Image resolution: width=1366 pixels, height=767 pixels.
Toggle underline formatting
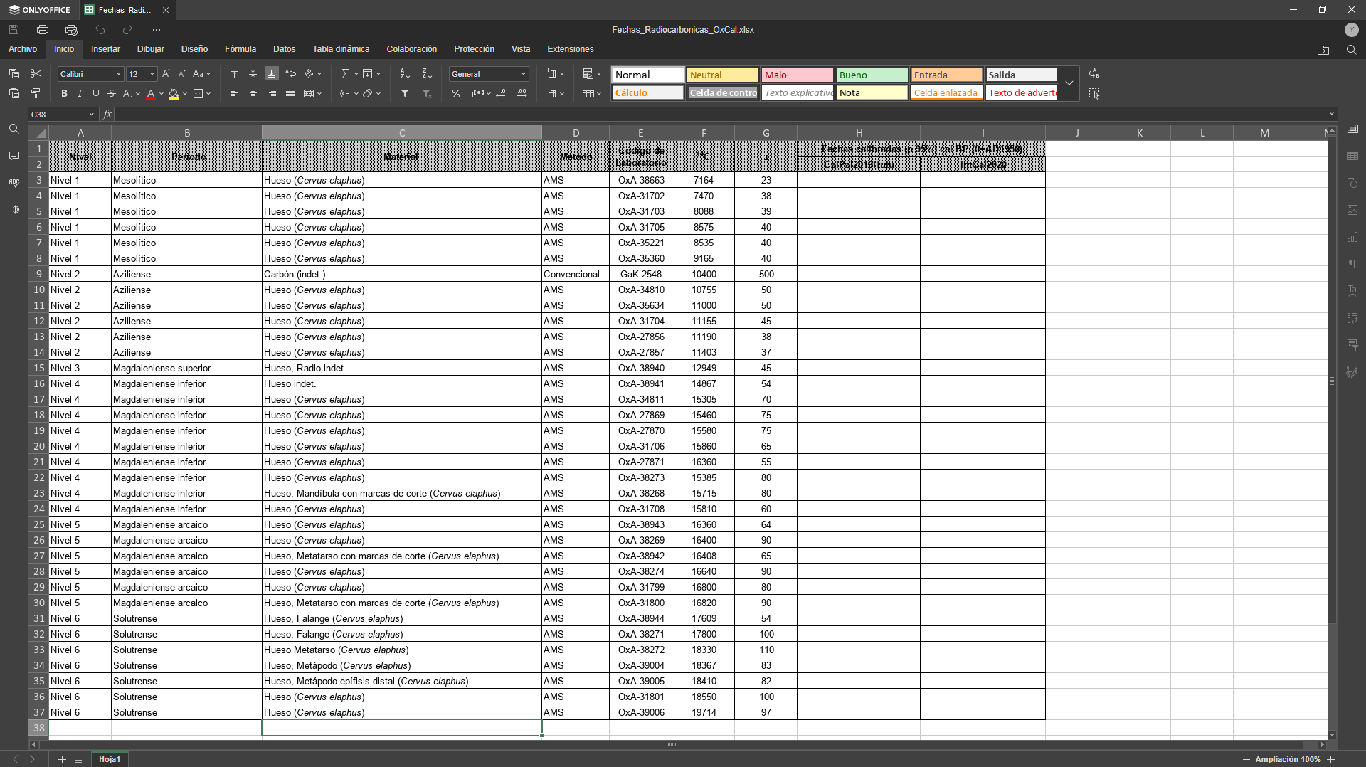[x=95, y=94]
